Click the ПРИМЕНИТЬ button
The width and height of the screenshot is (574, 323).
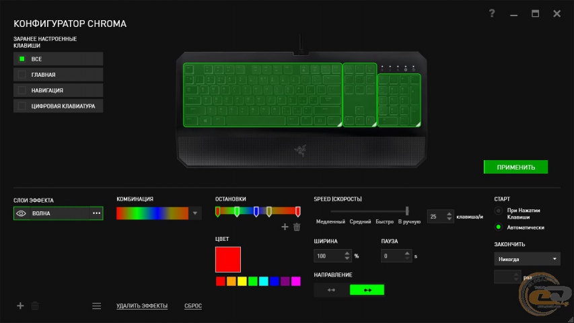tap(516, 167)
